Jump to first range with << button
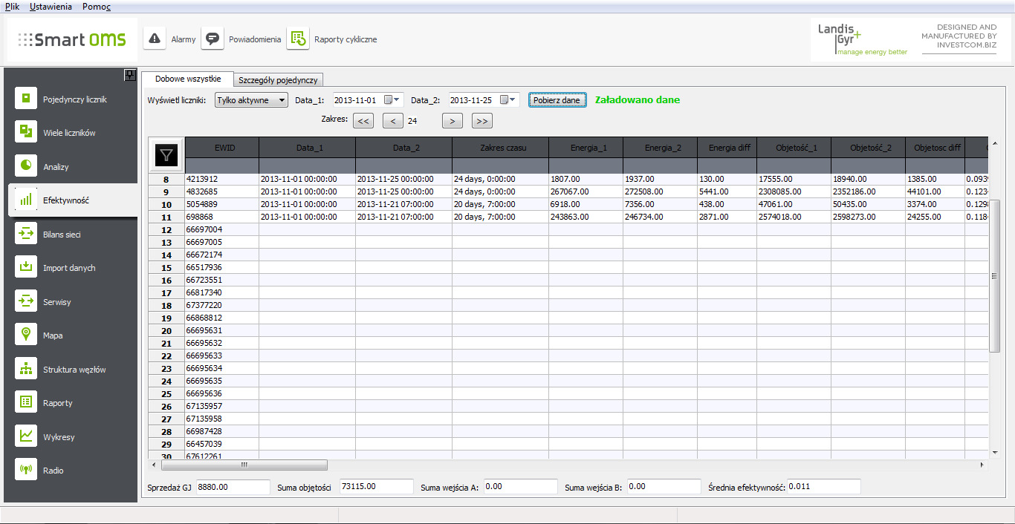 [363, 121]
